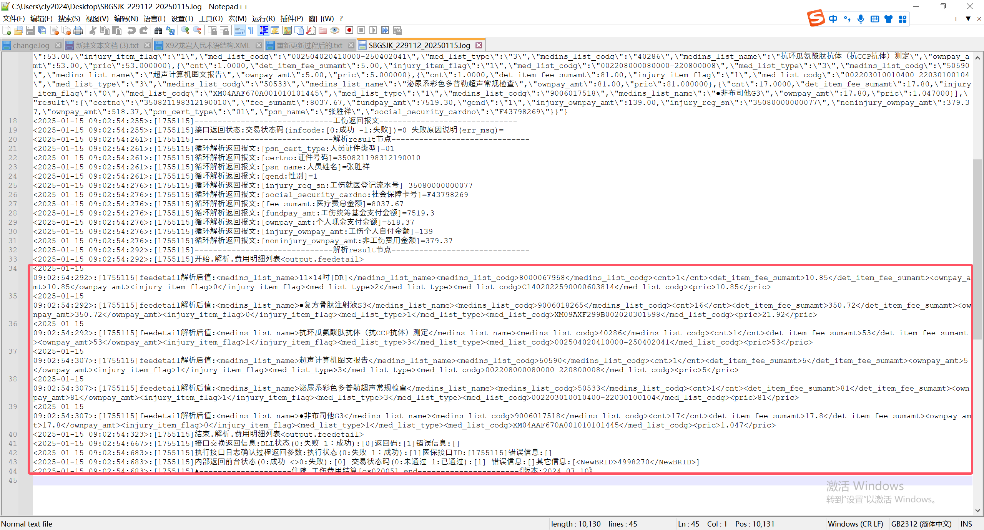This screenshot has height=530, width=984.
Task: Click the plus button to add a tab
Action: (x=956, y=18)
